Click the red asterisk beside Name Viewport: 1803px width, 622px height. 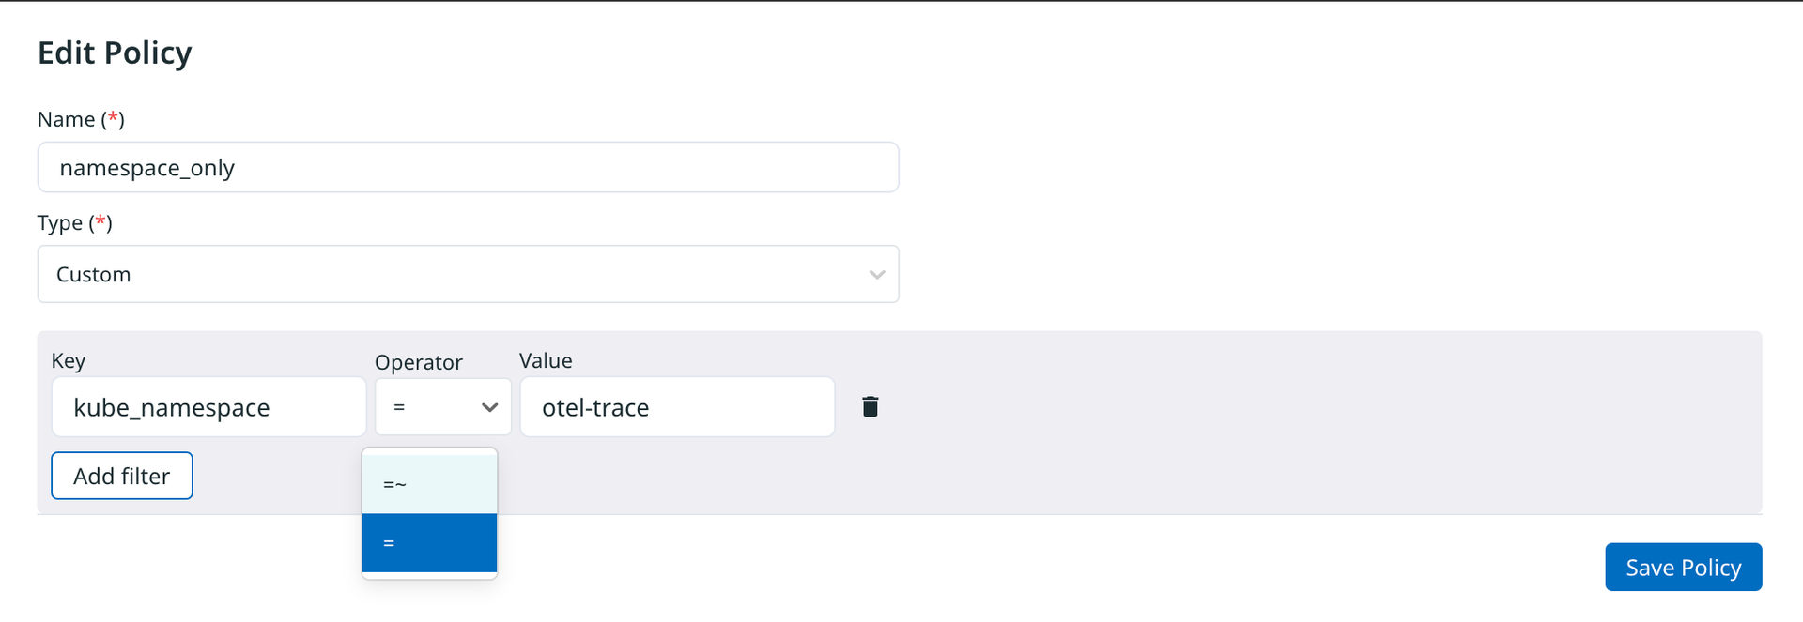(x=113, y=117)
